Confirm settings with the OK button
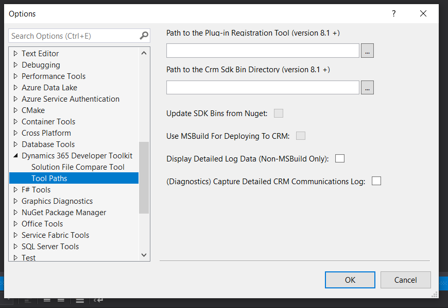This screenshot has height=308, width=448. (350, 280)
